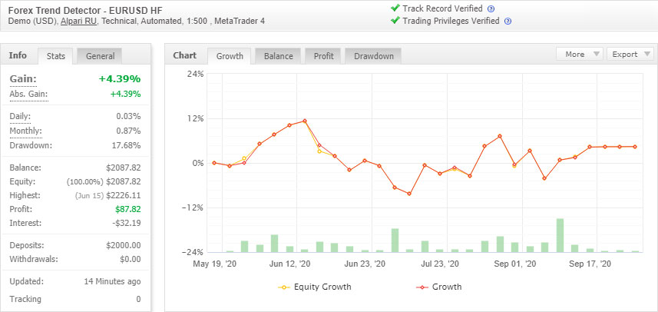Click the Updated 14 Minutes ago text
This screenshot has width=658, height=312.
coord(112,281)
